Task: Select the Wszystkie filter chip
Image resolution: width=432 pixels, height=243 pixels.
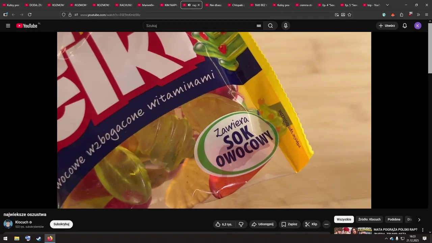Action: [x=344, y=219]
